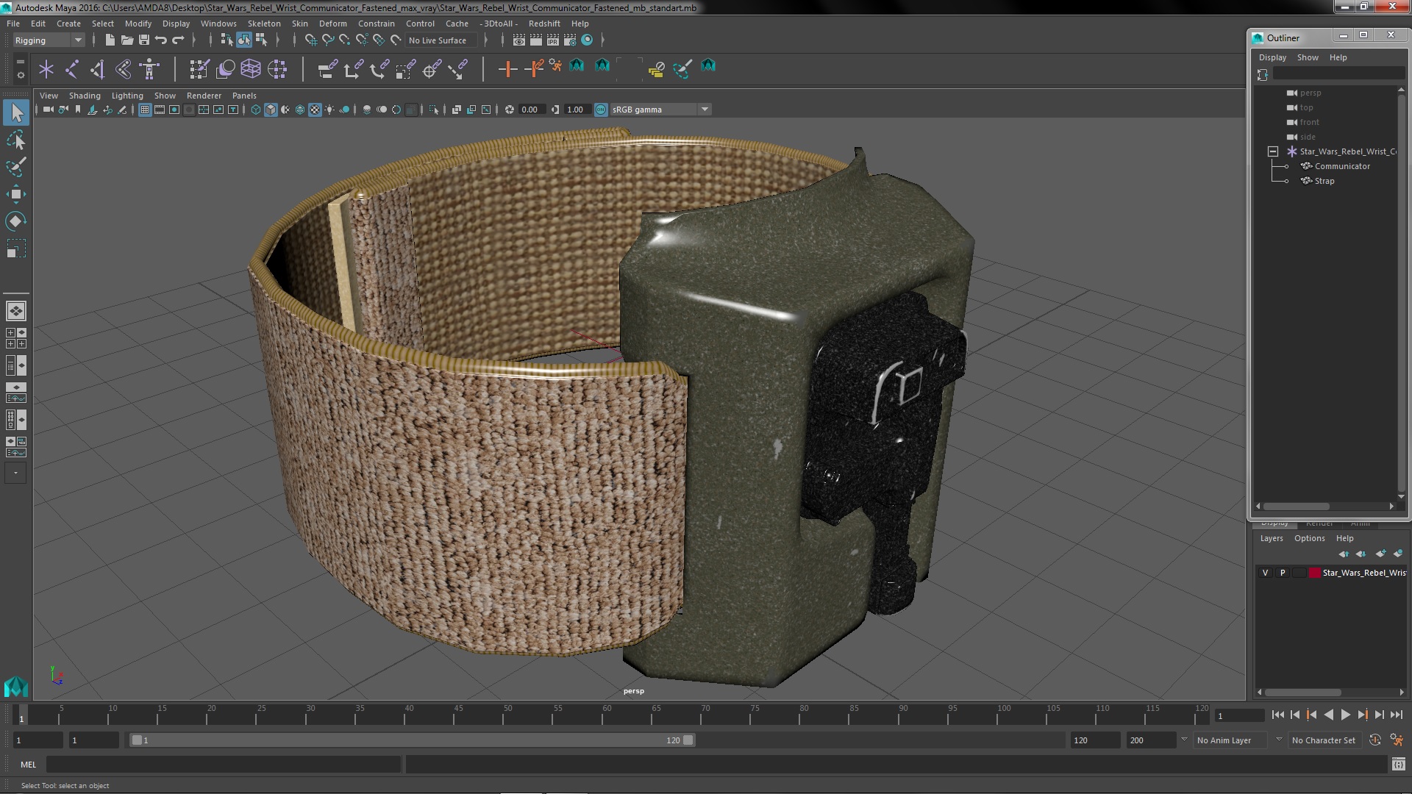Click the Create Locator shelf icon
This screenshot has height=794, width=1412.
tap(46, 69)
